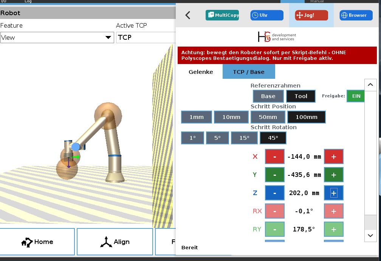
Task: Move robot to Home position
Action: pos(37,242)
